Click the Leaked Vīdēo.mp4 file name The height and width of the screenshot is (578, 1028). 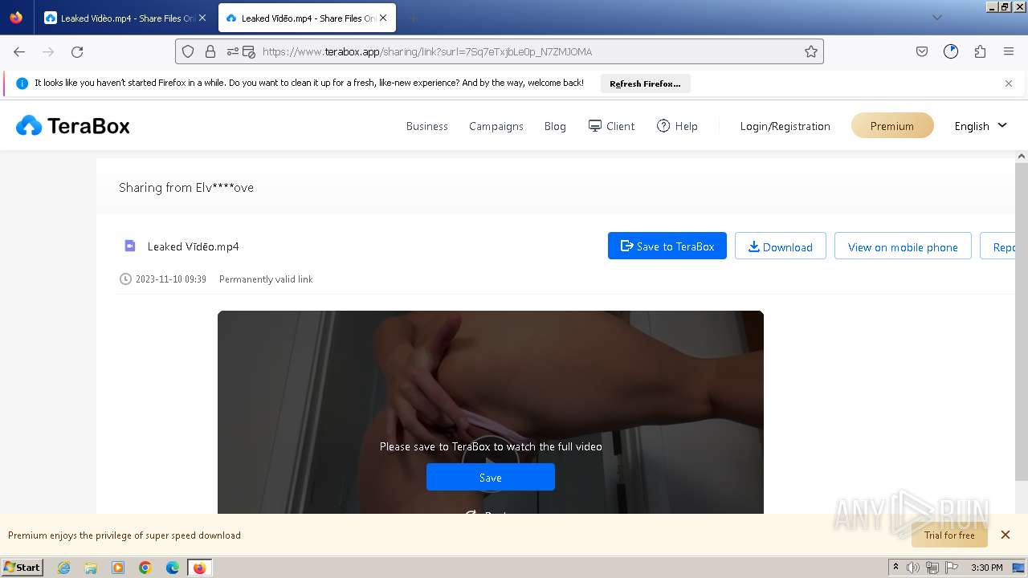pyautogui.click(x=194, y=246)
